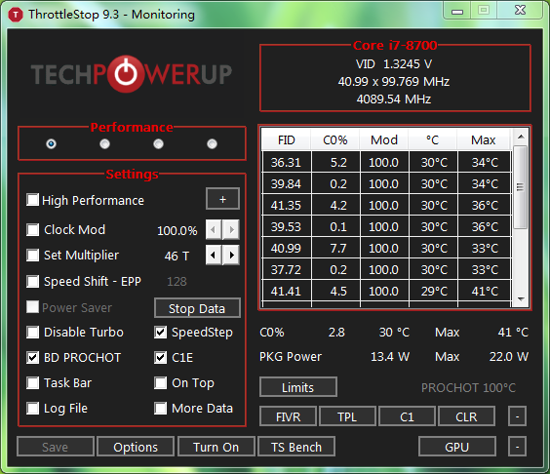Screen dimensions: 550x474
Task: Click the core table scroll down arrow
Action: pos(521,299)
